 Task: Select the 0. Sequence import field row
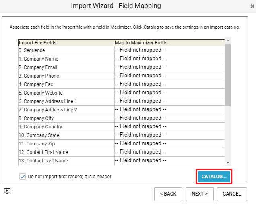click(x=66, y=50)
